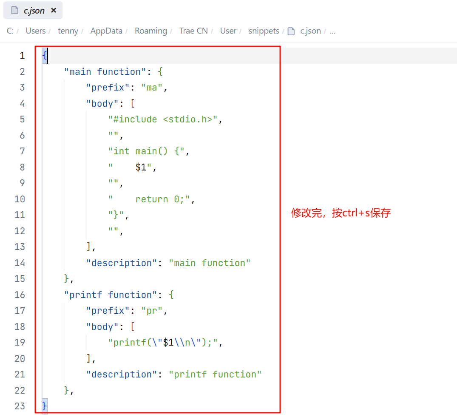Click the "body" key on line 18

102,326
